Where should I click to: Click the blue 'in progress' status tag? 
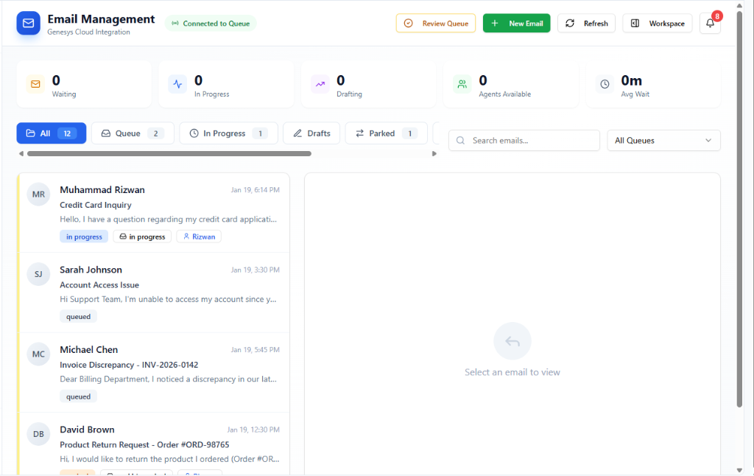pos(84,237)
